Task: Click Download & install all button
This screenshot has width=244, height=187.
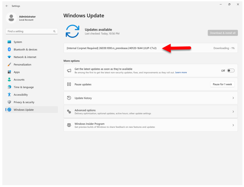Action: (x=223, y=33)
